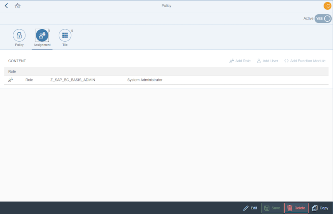
Task: Select the Assignment tab
Action: point(42,38)
